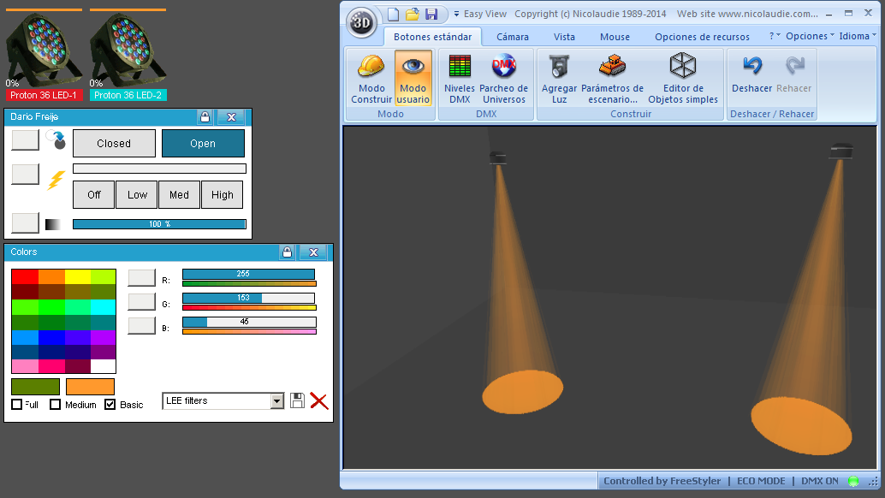Click the Closed shutter button

point(114,143)
